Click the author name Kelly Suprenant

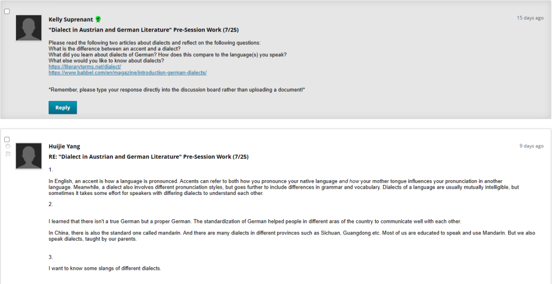(x=70, y=19)
